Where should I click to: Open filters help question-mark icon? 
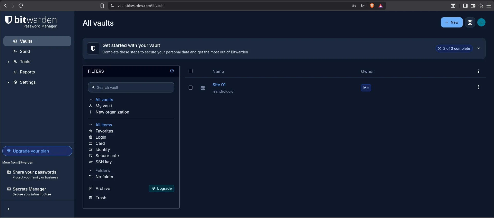(172, 71)
